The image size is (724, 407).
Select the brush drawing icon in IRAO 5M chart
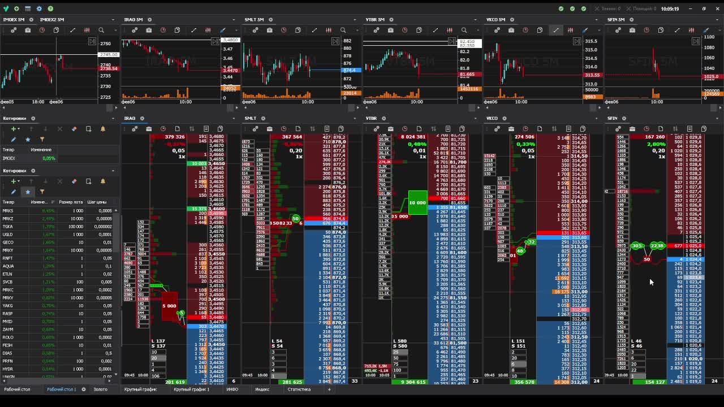[x=222, y=30]
